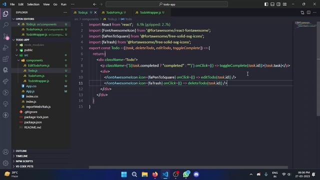Open EditTodoForm.js in file tree
This screenshot has width=320, height=180.
tap(41, 65)
